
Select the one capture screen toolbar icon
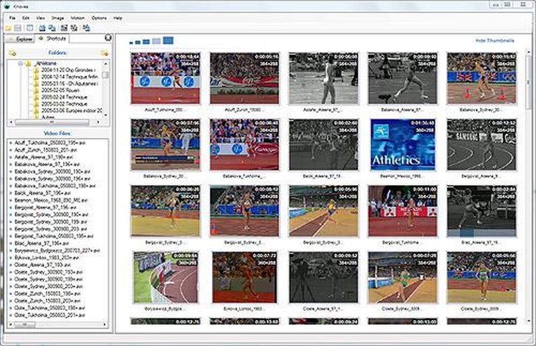(x=64, y=28)
